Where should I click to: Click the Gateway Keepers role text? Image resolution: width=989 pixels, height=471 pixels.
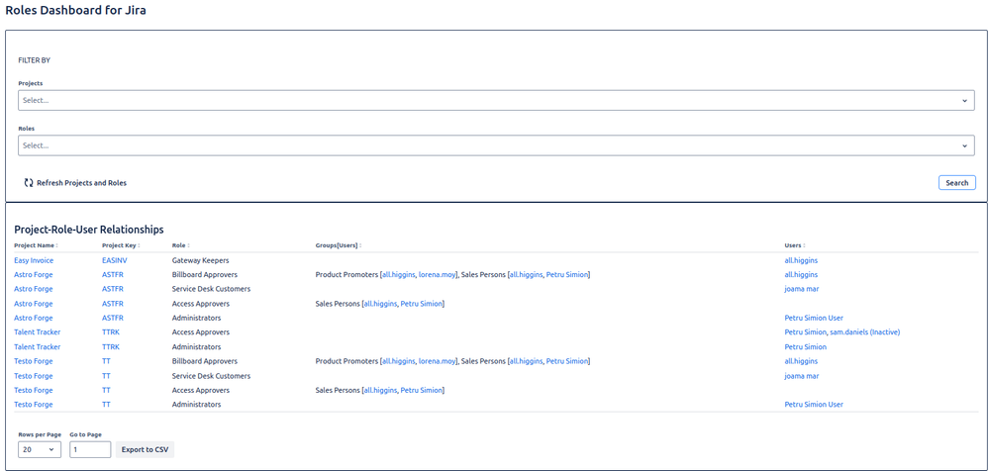200,260
